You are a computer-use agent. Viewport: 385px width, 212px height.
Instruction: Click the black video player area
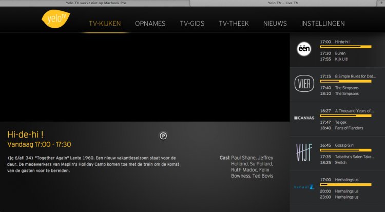(x=145, y=77)
